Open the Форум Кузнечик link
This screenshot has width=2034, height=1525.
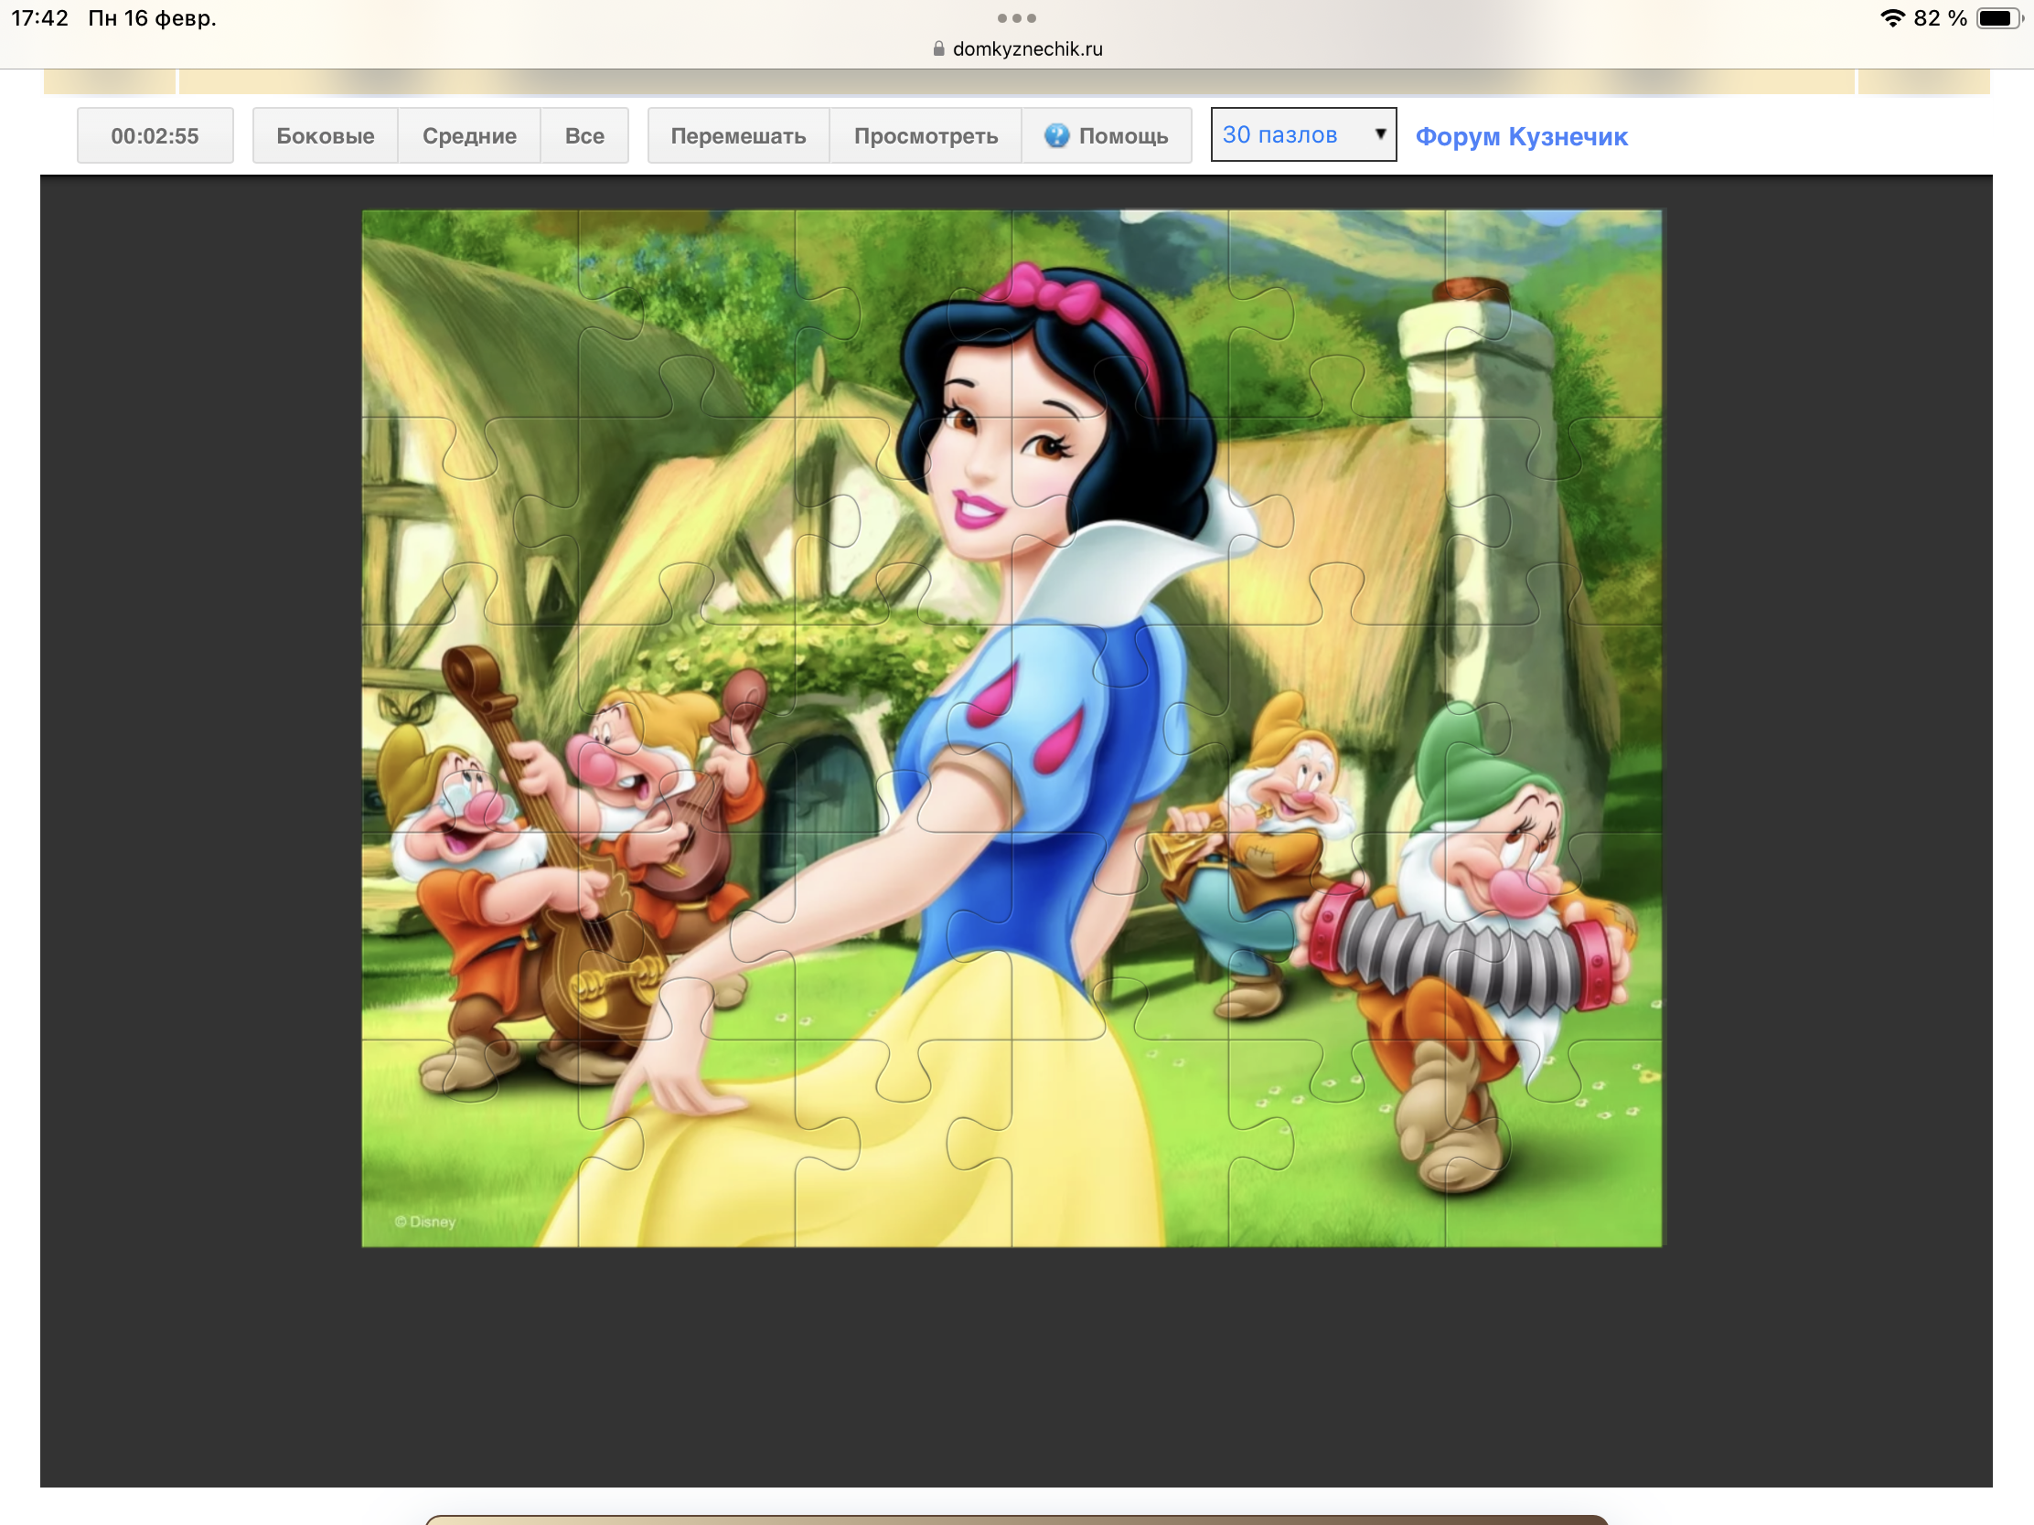tap(1521, 136)
